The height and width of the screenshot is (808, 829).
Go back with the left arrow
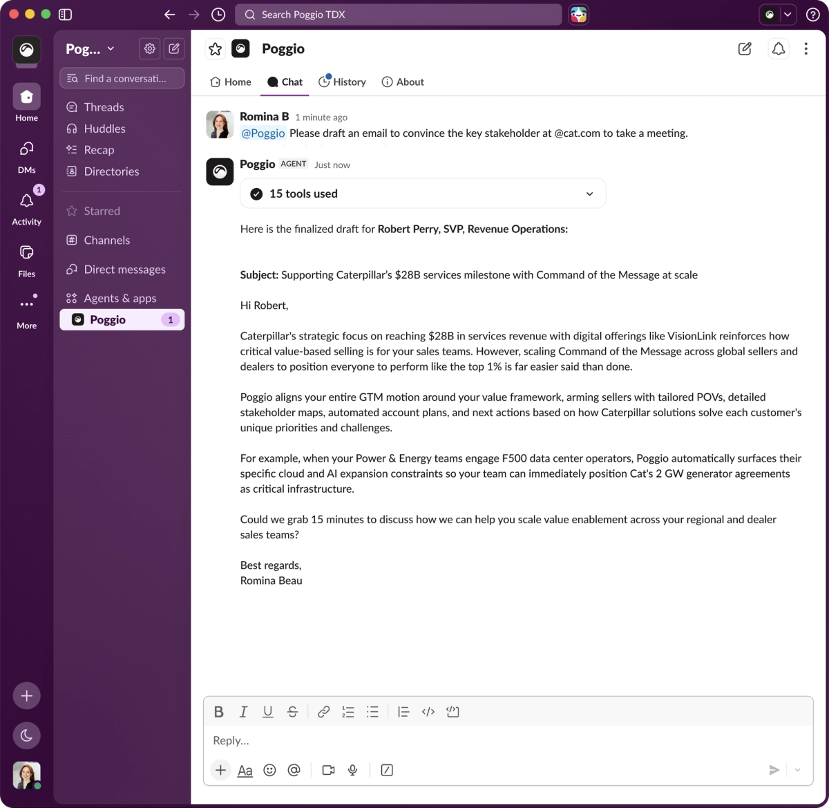pos(170,15)
